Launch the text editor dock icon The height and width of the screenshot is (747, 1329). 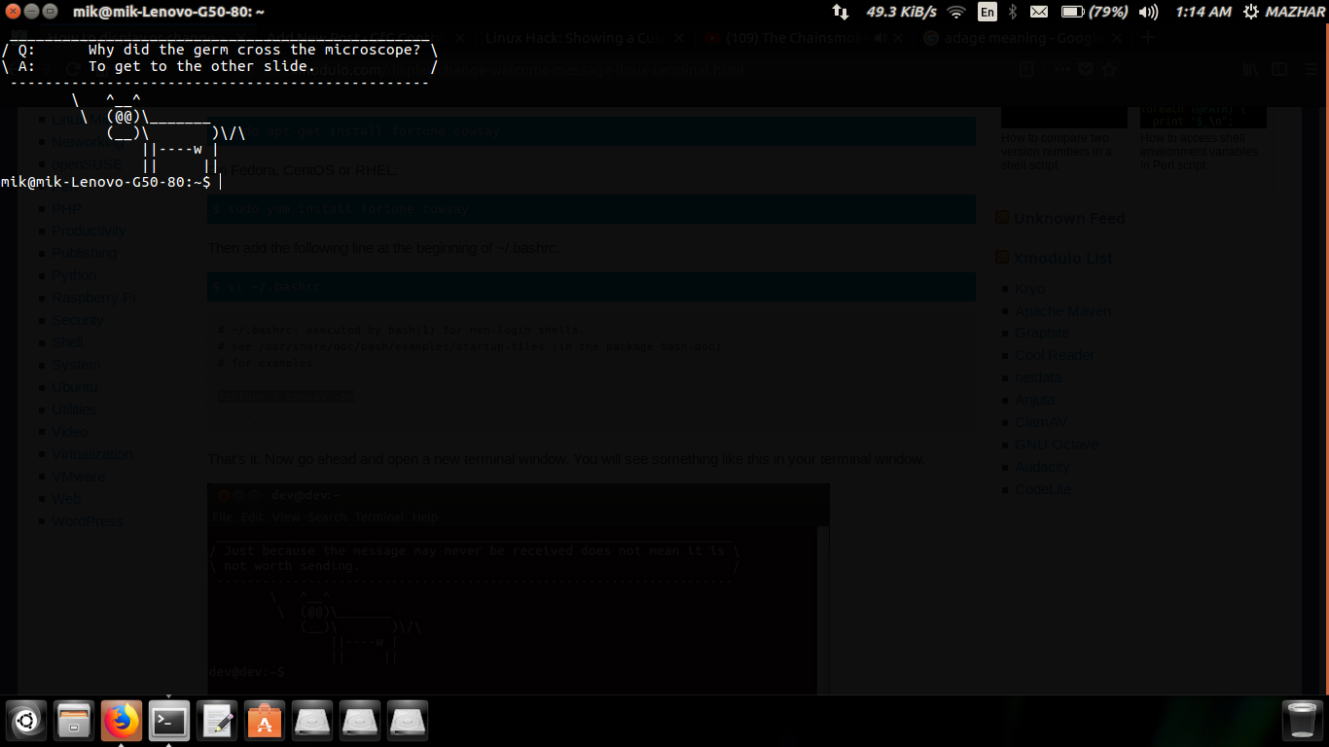pyautogui.click(x=217, y=721)
